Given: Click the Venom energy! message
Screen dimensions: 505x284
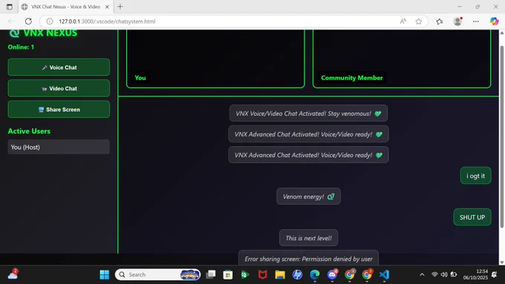Looking at the screenshot, I should coord(308,197).
